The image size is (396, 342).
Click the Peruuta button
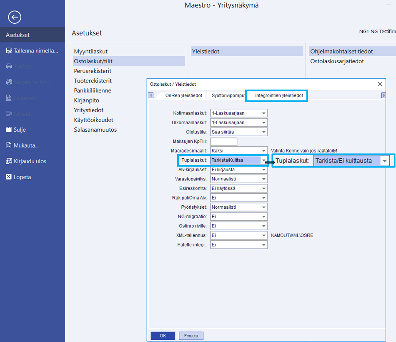(191, 336)
